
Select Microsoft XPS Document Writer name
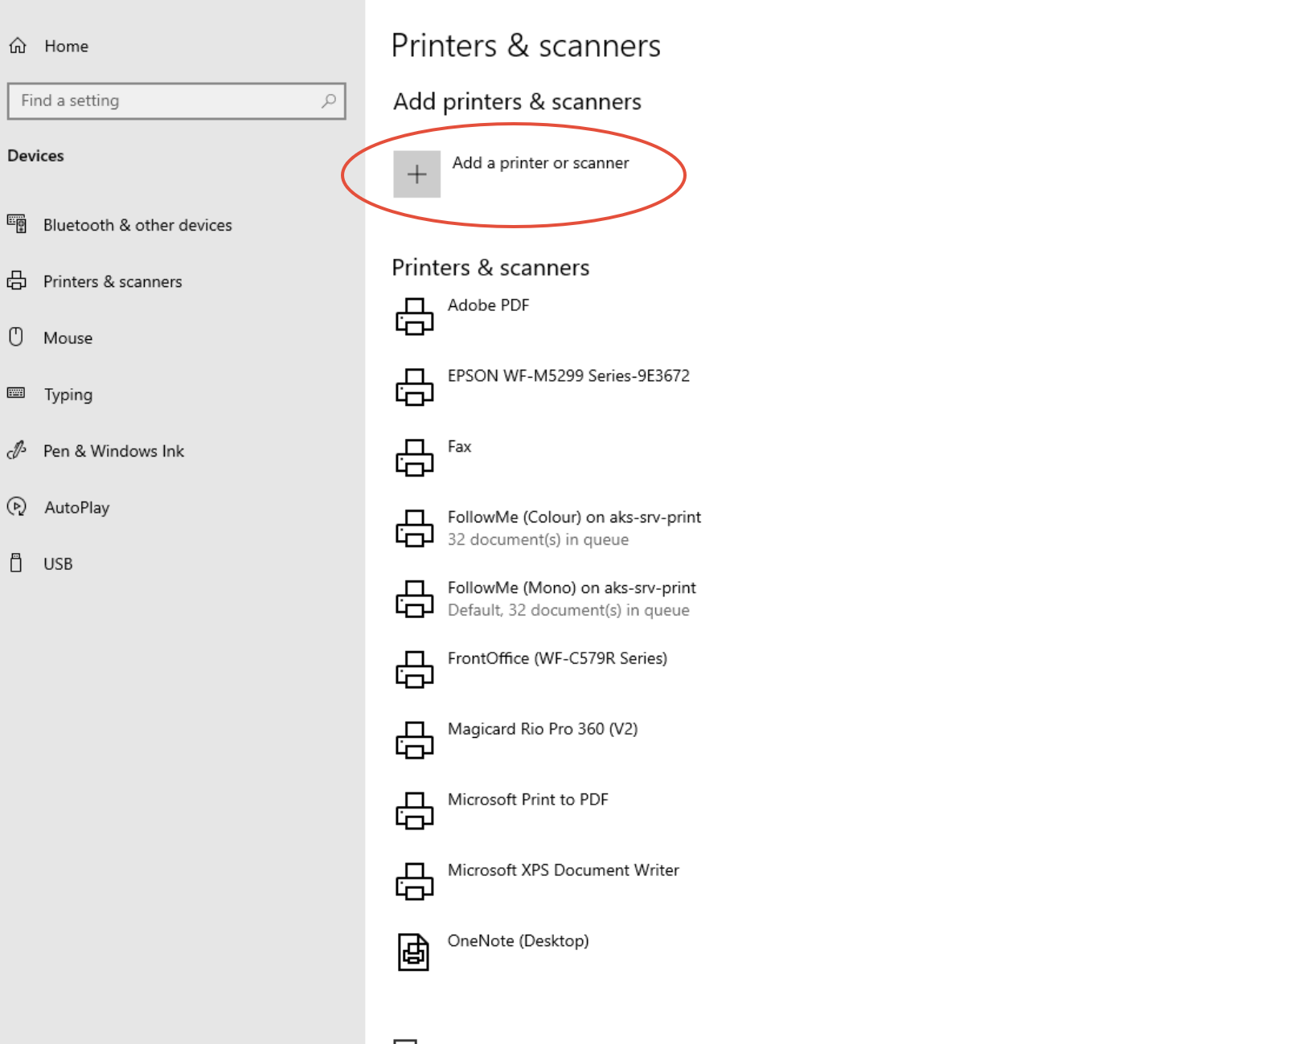[x=563, y=870]
